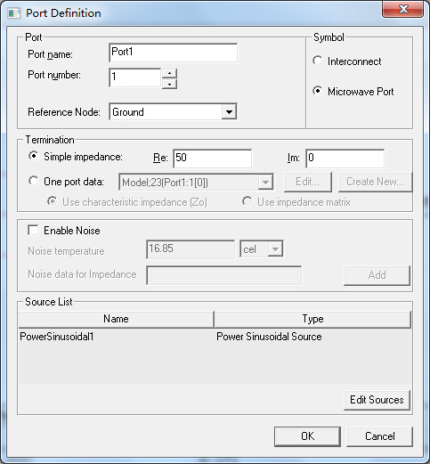This screenshot has width=430, height=464.
Task: Expand the One port data model dropdown
Action: [x=265, y=182]
